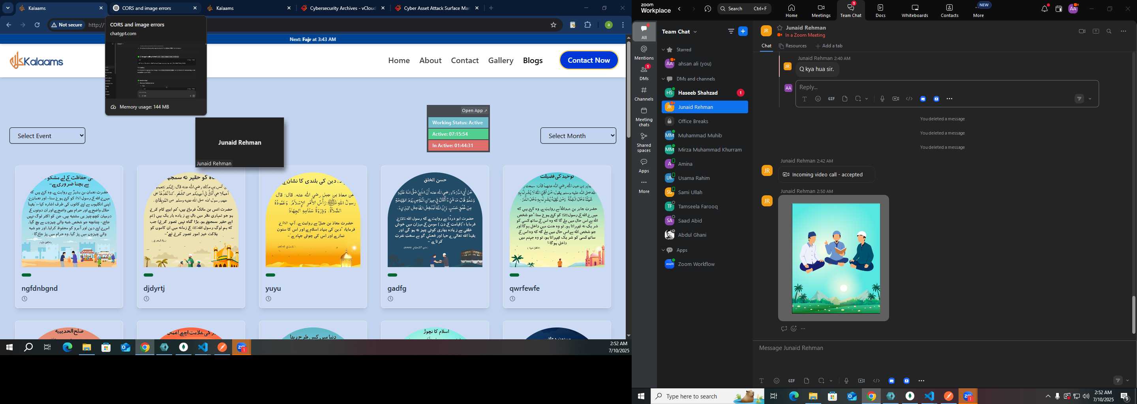Open Contacts in Zoom top navigation
The height and width of the screenshot is (404, 1137).
949,11
